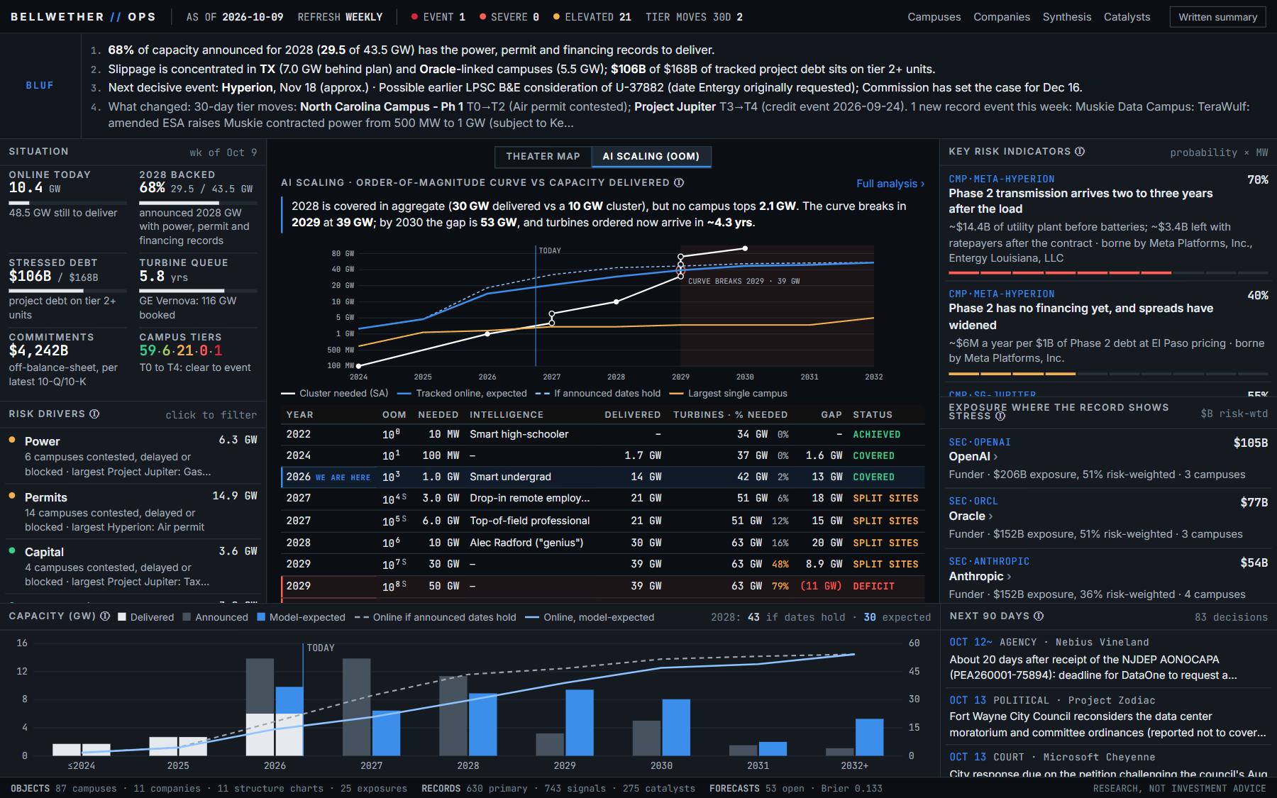Screen dimensions: 1277x798
Task: Click the orange ELEVATED status dot
Action: [556, 17]
